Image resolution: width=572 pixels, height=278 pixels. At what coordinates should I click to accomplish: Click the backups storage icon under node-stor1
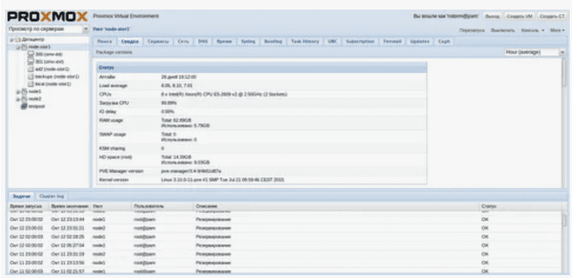pos(32,76)
